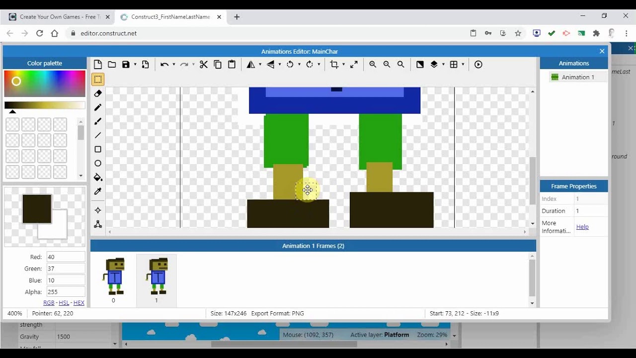Open the Redo history dropdown arrow
The image size is (636, 358).
point(193,65)
